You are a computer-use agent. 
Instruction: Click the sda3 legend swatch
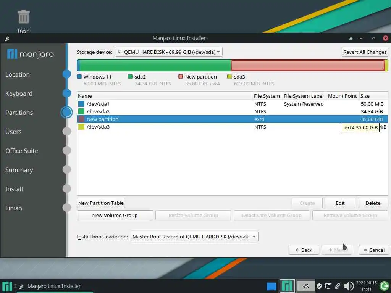(x=229, y=76)
